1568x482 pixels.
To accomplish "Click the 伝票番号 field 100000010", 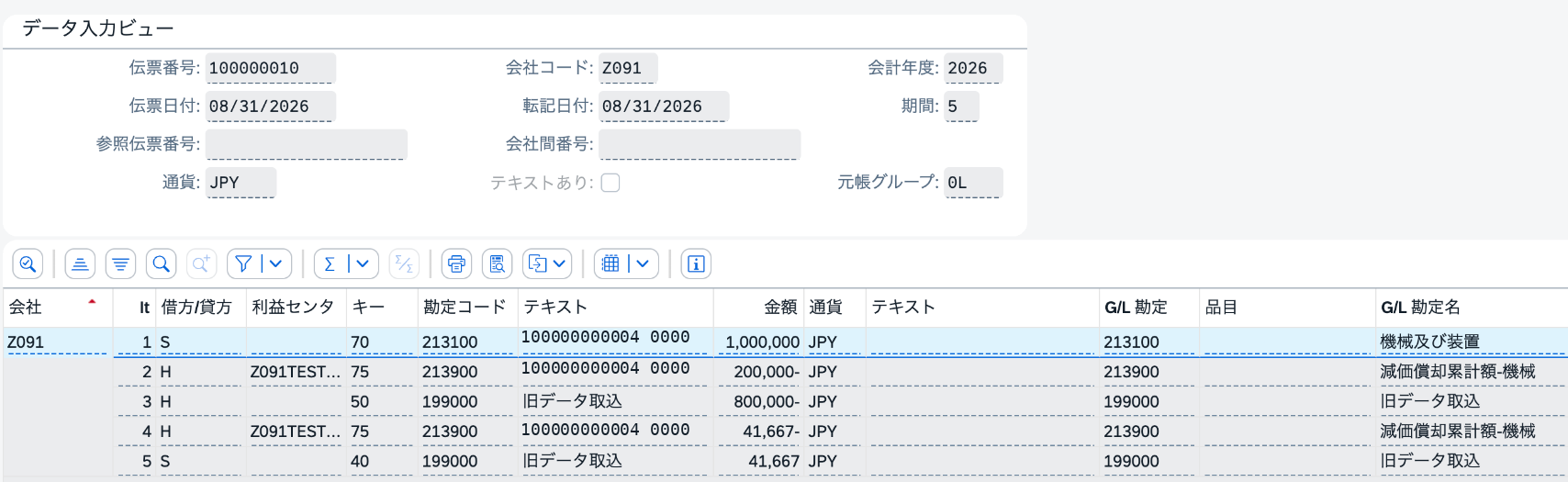I will pos(271,68).
